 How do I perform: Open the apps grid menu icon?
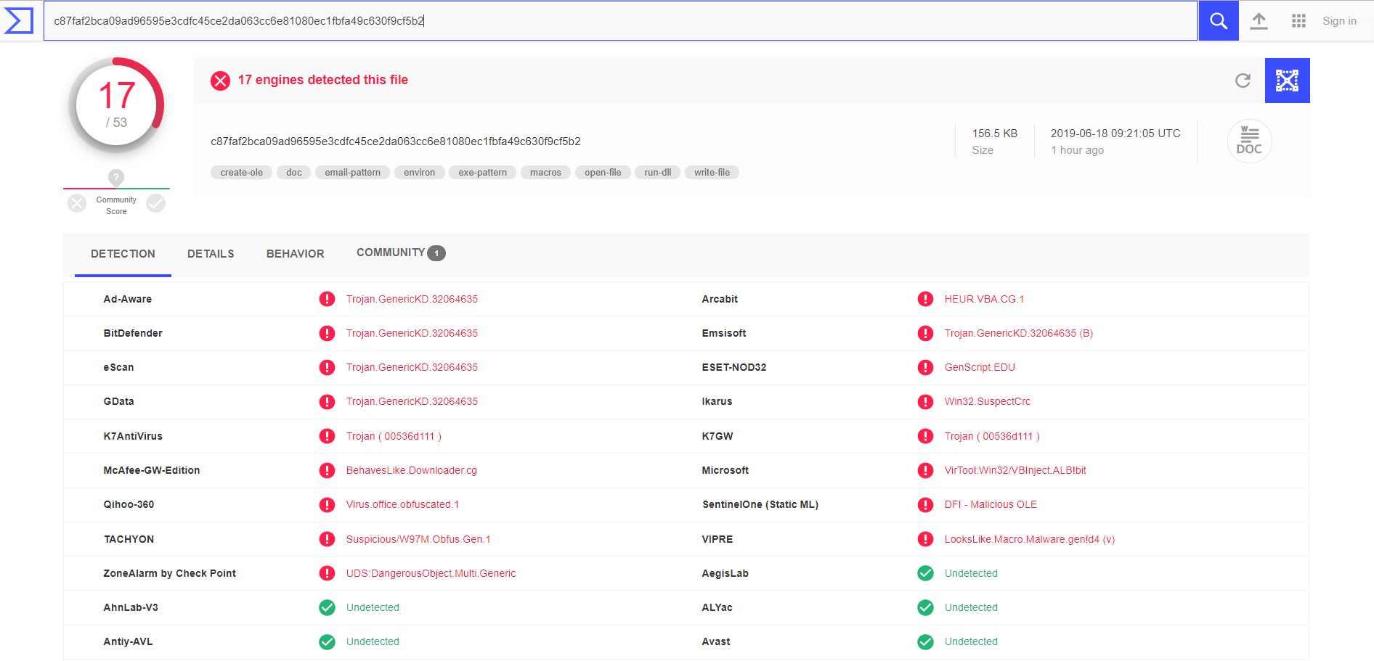point(1298,21)
